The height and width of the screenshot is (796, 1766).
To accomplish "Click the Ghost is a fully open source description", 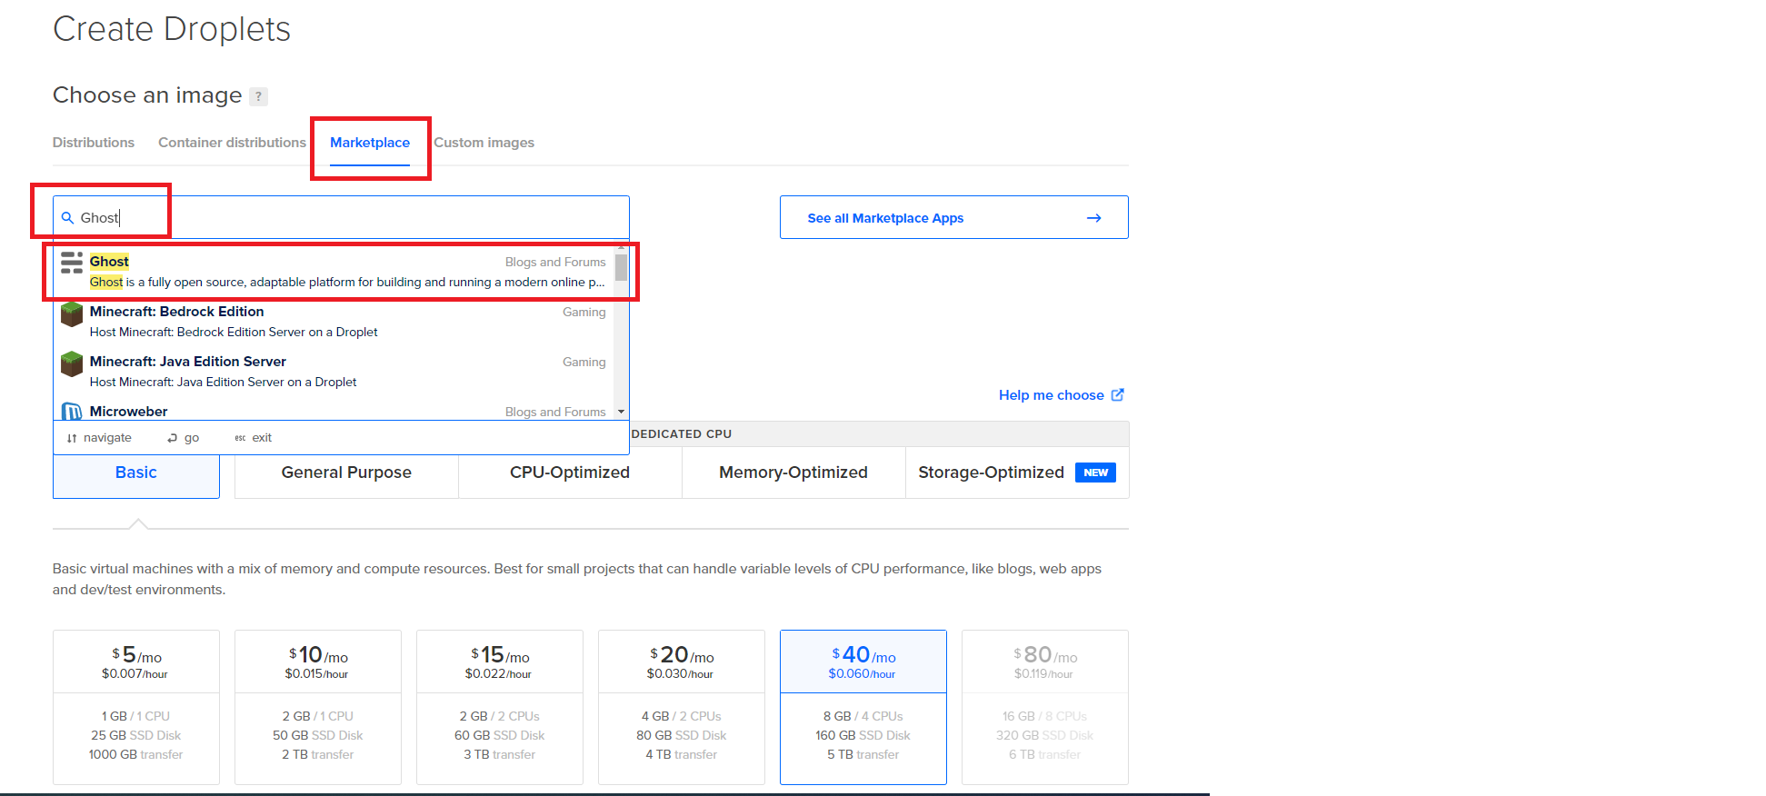I will click(x=347, y=282).
